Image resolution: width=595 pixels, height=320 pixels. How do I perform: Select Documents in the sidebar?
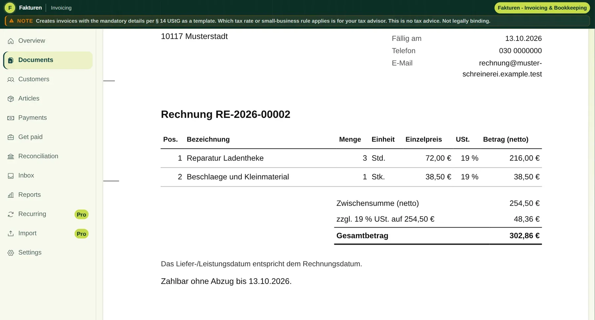[48, 60]
